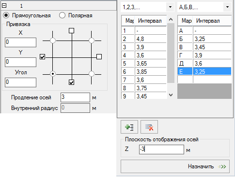235x177 pixels.
Task: Select bottom-left anchor point in grid diagram
Action: tap(53, 74)
